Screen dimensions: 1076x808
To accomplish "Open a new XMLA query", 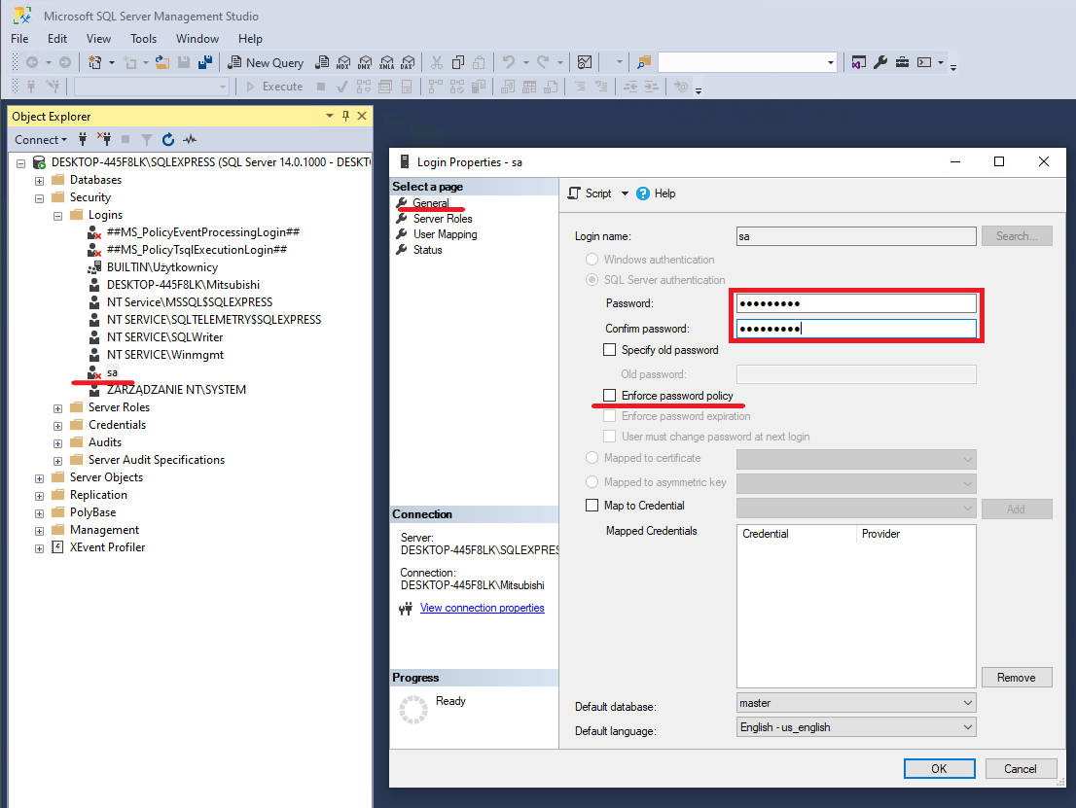I will (x=386, y=62).
